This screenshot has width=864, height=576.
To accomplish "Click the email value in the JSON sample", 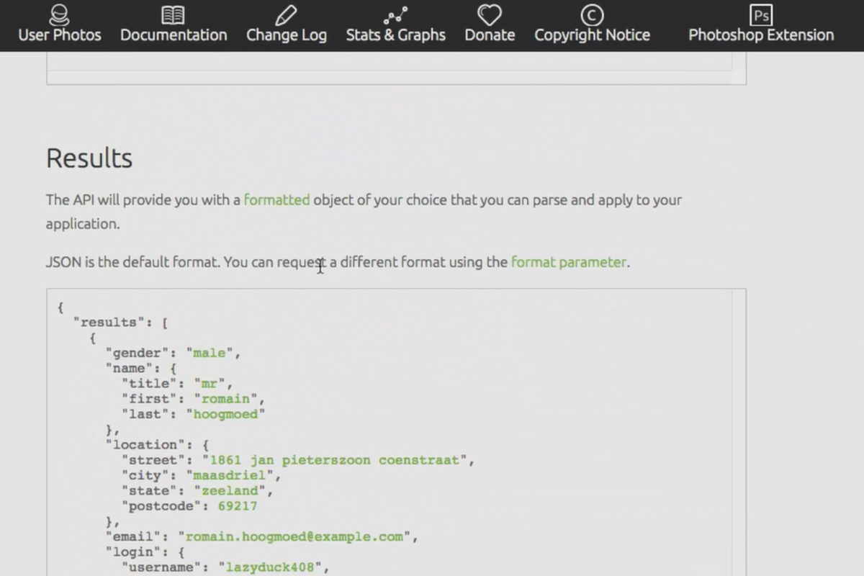I will [x=294, y=536].
